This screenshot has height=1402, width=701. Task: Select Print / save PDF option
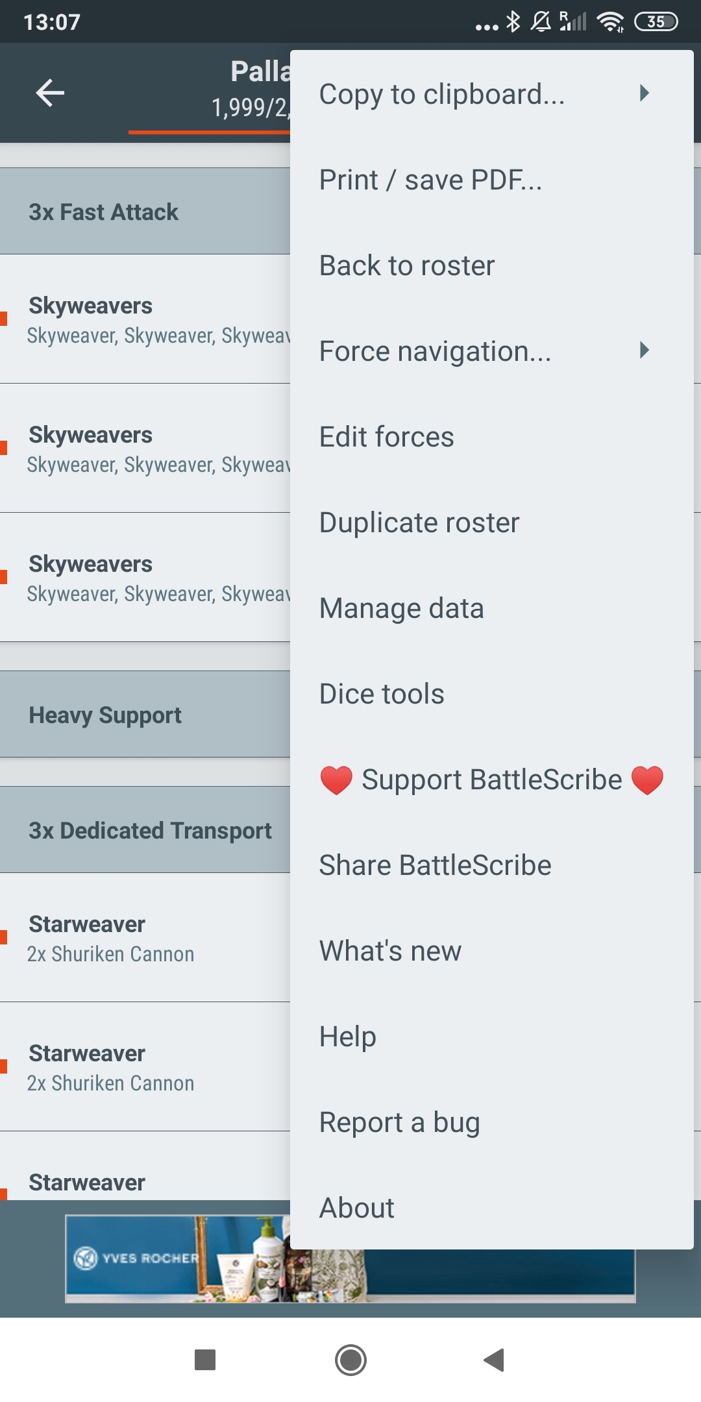pos(430,180)
